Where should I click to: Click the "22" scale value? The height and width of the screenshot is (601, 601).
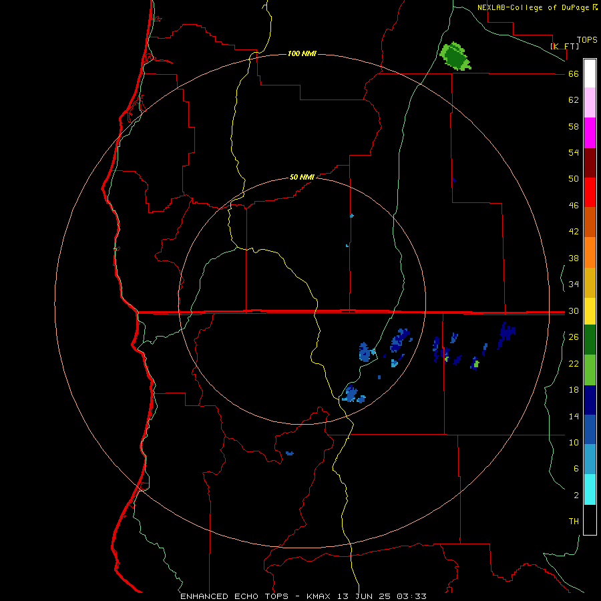tap(574, 363)
